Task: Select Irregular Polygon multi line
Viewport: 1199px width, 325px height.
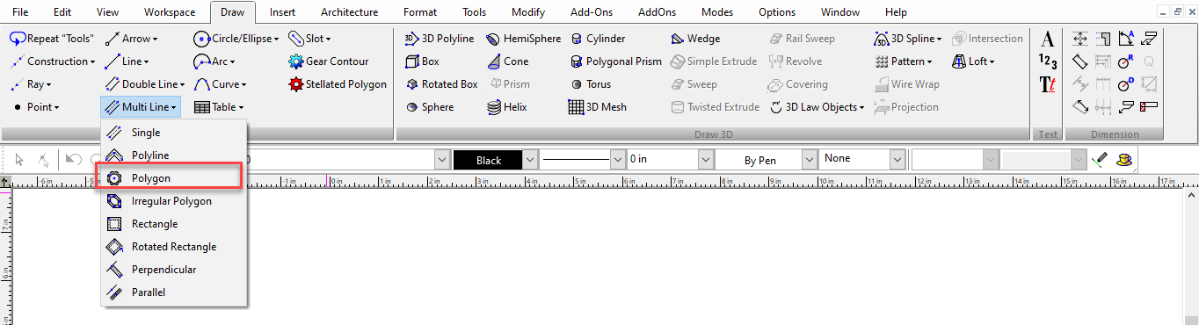Action: (x=174, y=201)
